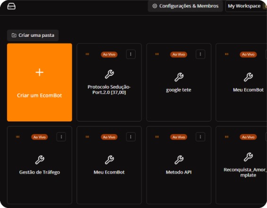
Task: Open three-dot menu on Gestão de Tráfego card
Action: pyautogui.click(x=61, y=137)
